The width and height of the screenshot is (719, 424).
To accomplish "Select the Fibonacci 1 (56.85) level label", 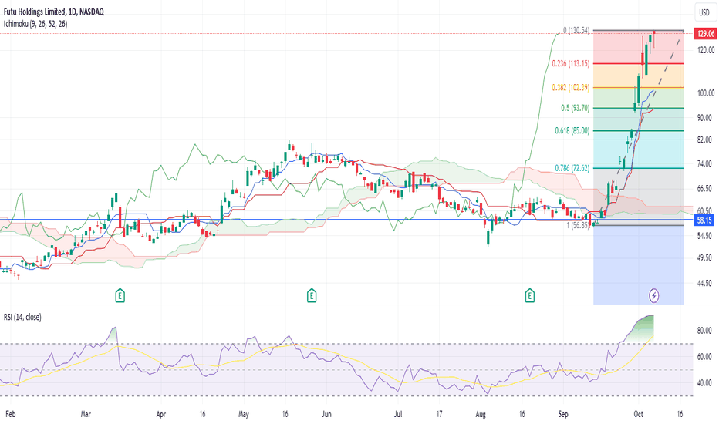I will [578, 225].
